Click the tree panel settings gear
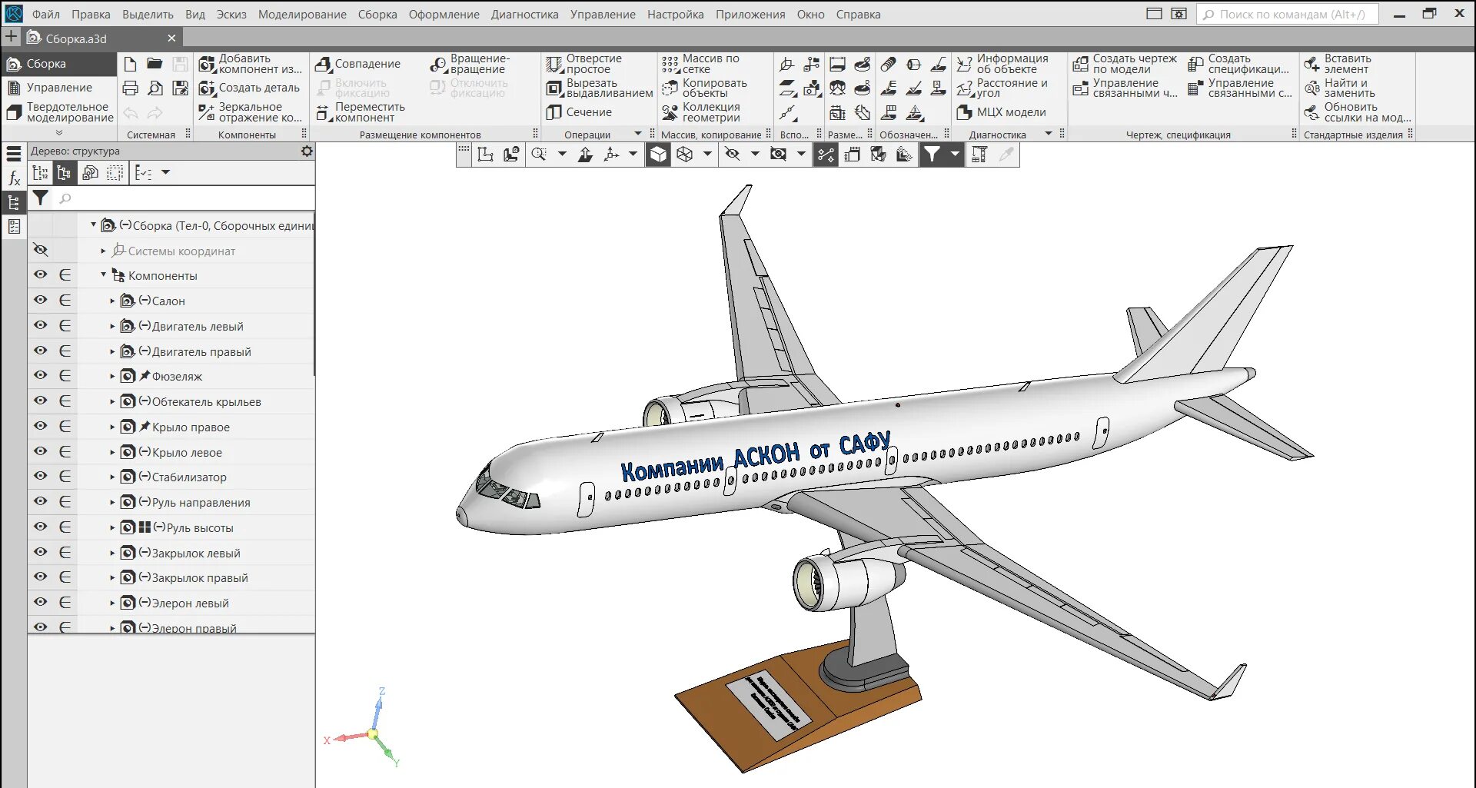The height and width of the screenshot is (788, 1476). coord(307,151)
